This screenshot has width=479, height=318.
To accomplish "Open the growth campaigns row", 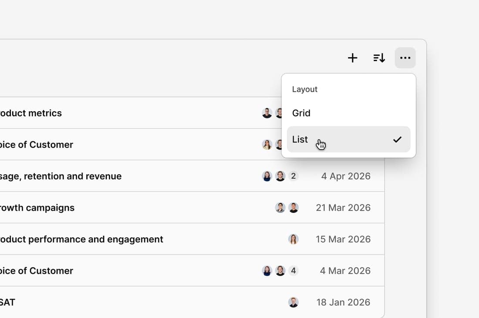I will [x=192, y=208].
